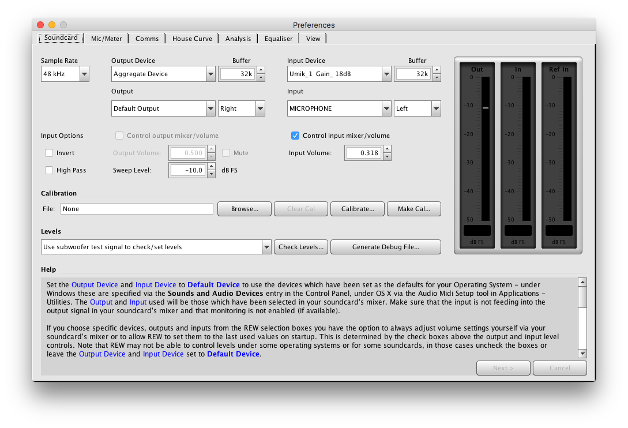Click the Calibrate... button
628x428 pixels.
click(x=357, y=209)
